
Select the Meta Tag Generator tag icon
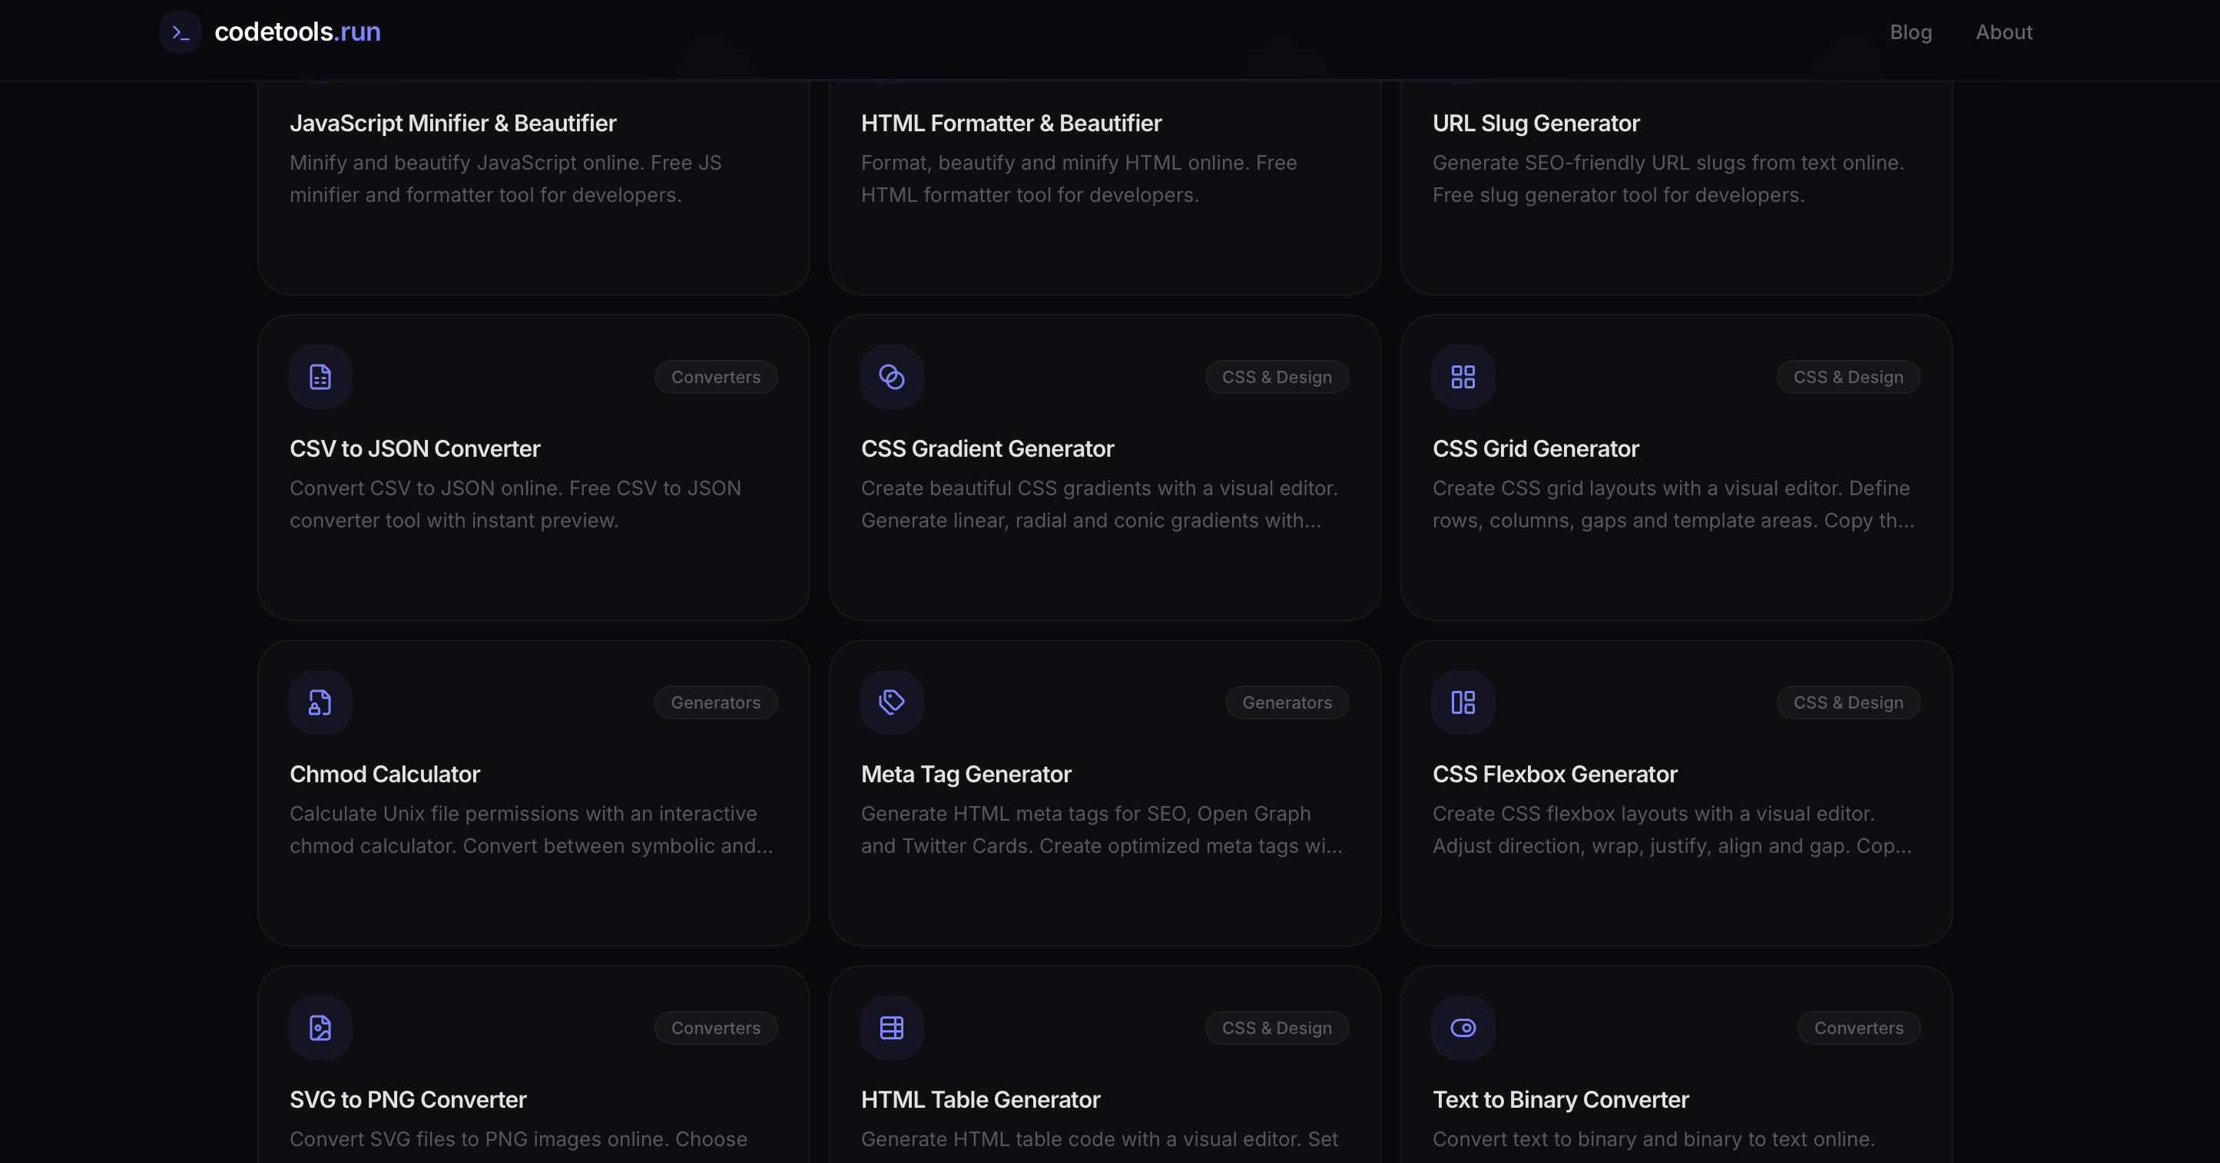point(891,702)
